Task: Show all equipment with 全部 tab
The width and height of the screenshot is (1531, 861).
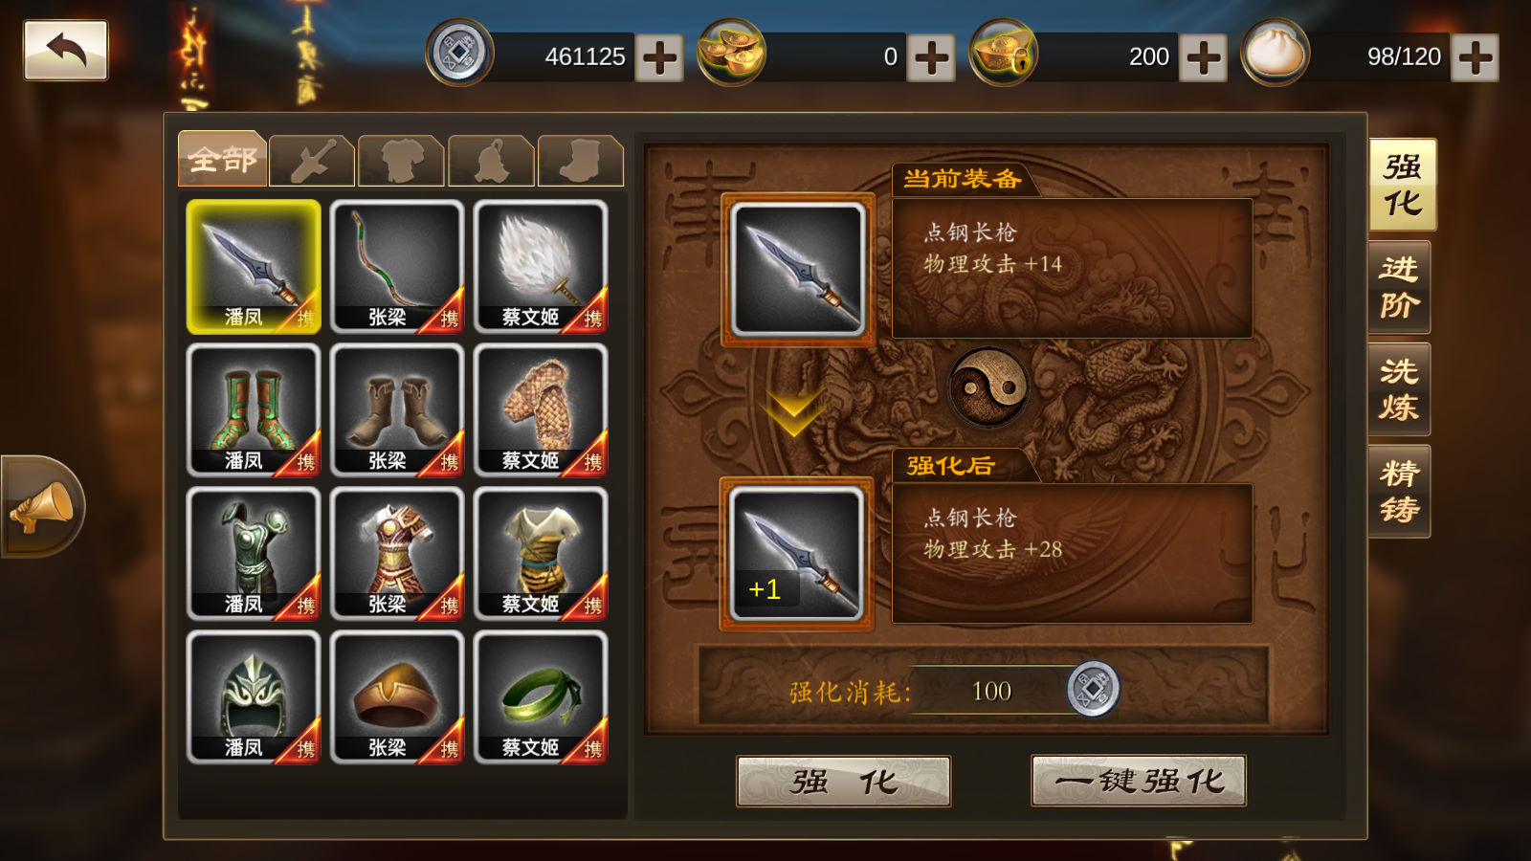Action: pos(222,158)
